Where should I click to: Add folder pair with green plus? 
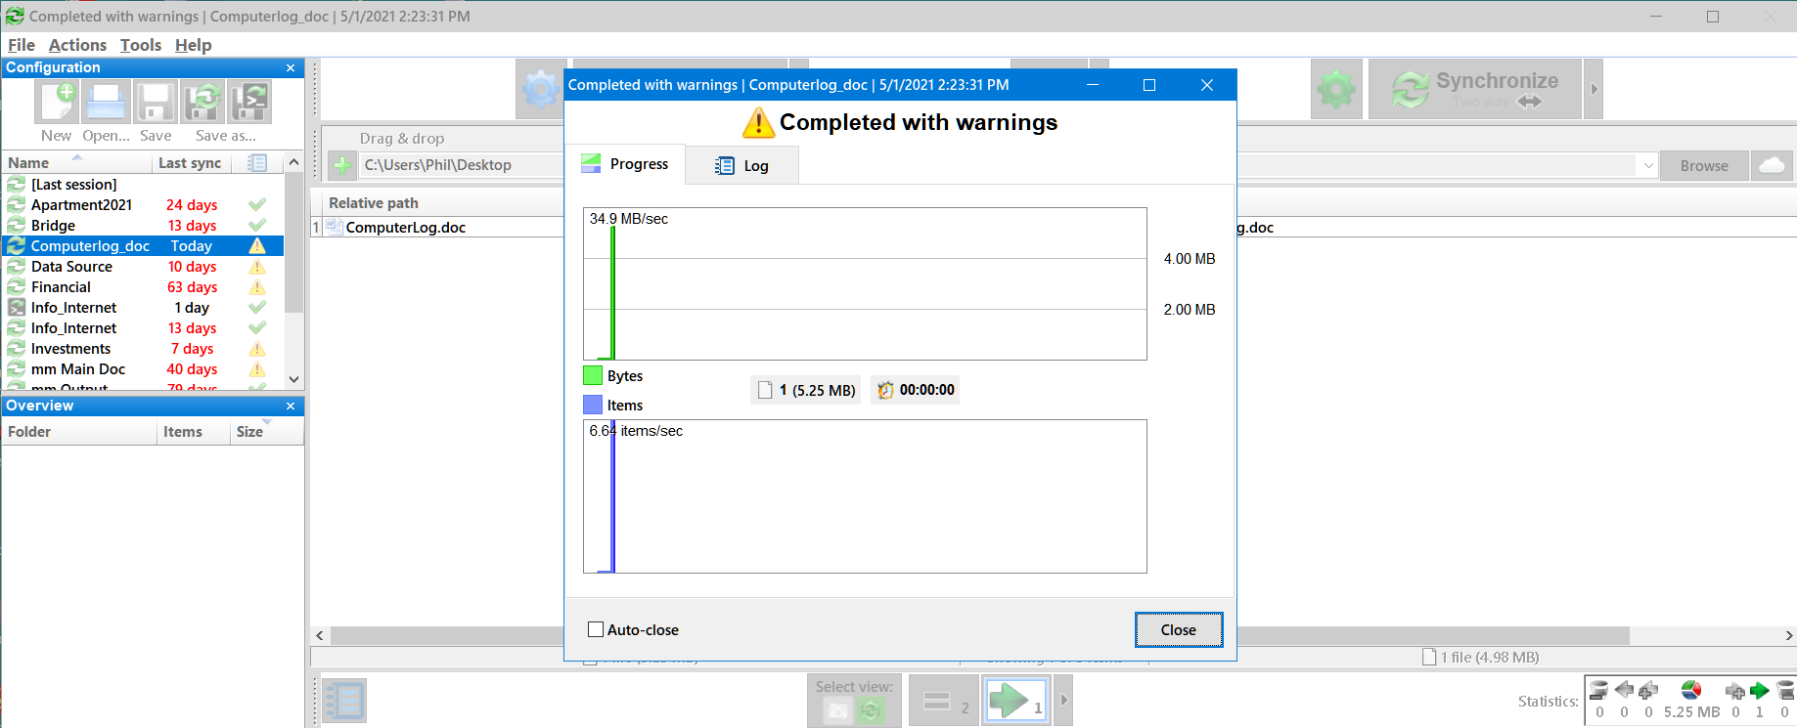342,165
